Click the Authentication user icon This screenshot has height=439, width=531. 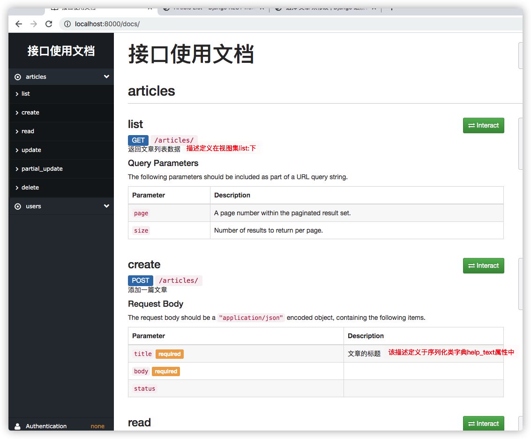pyautogui.click(x=18, y=426)
